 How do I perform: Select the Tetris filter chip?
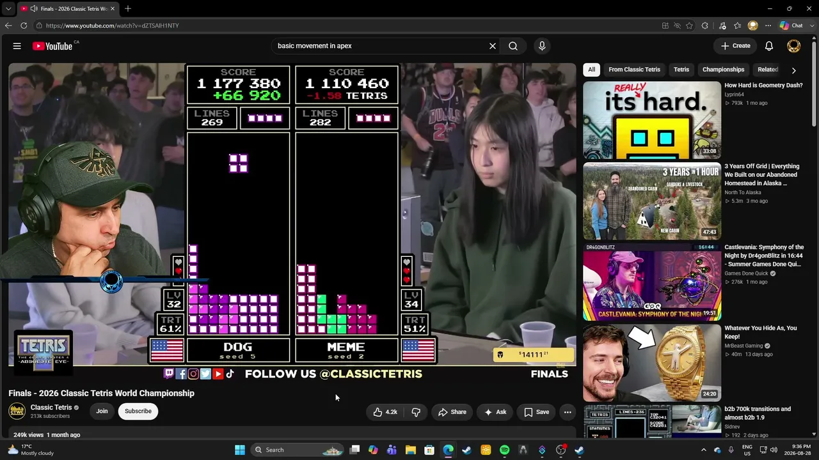pos(681,70)
